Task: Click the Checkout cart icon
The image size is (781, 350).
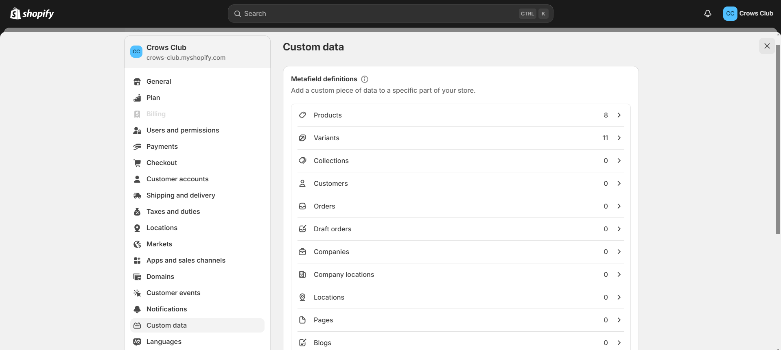Action: (x=137, y=163)
